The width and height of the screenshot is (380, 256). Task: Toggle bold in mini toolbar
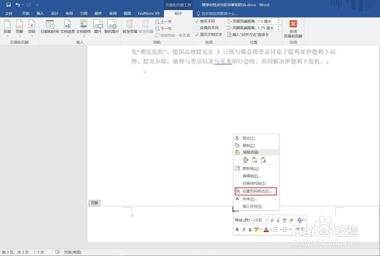click(x=237, y=229)
